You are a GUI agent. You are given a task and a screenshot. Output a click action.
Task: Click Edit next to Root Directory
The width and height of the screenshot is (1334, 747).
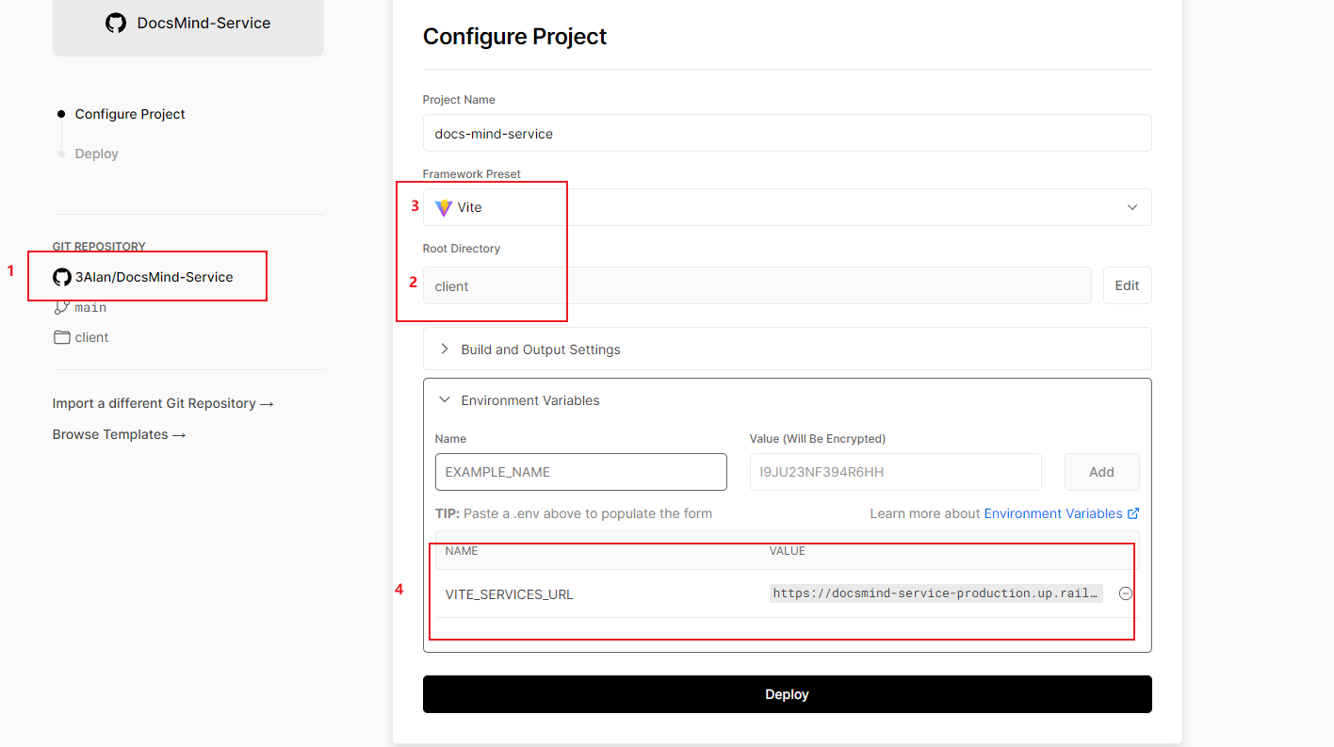point(1127,285)
